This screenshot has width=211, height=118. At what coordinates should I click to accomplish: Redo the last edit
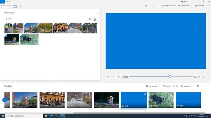click(x=153, y=6)
